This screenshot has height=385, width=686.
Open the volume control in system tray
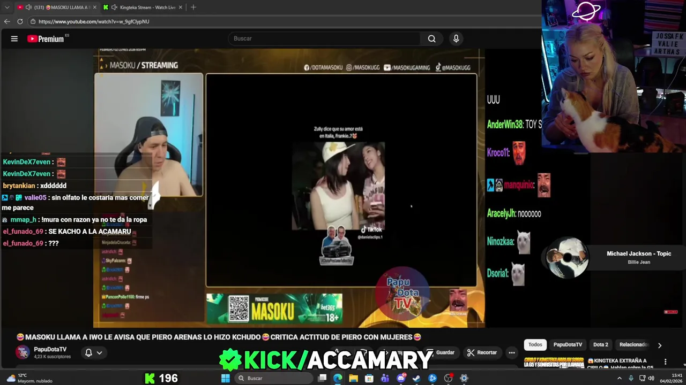click(651, 378)
